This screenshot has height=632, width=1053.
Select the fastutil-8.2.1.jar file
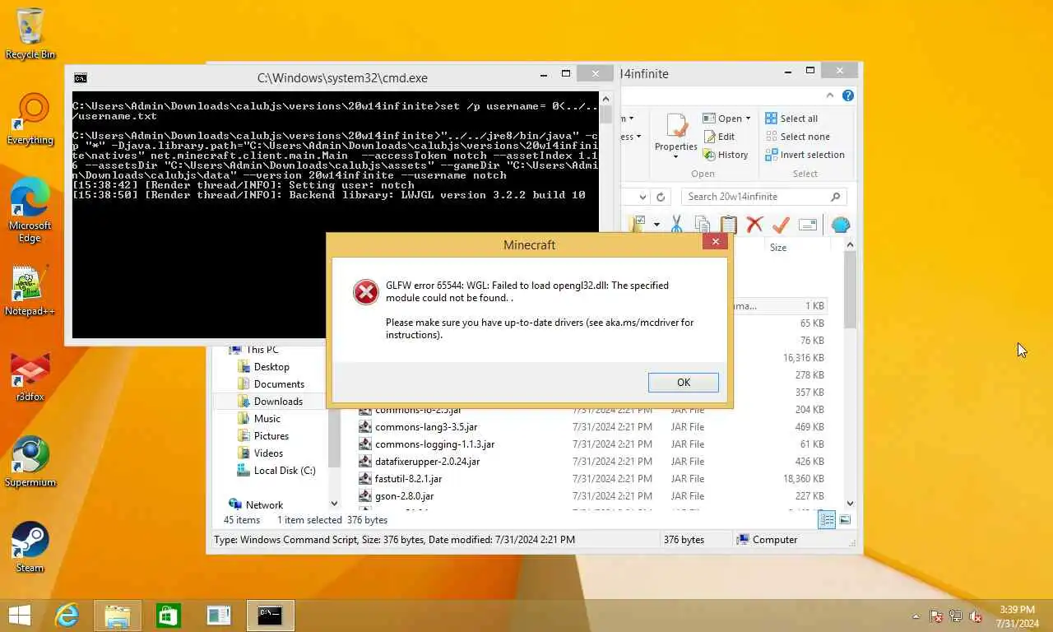tap(408, 479)
